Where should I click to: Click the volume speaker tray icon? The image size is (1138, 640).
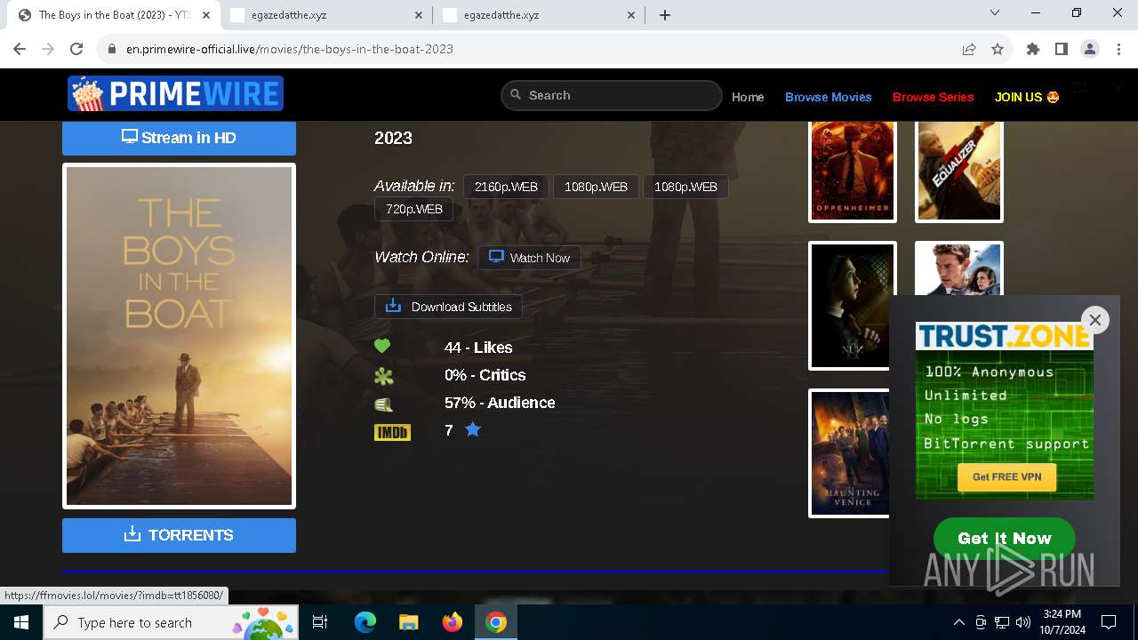click(1023, 622)
